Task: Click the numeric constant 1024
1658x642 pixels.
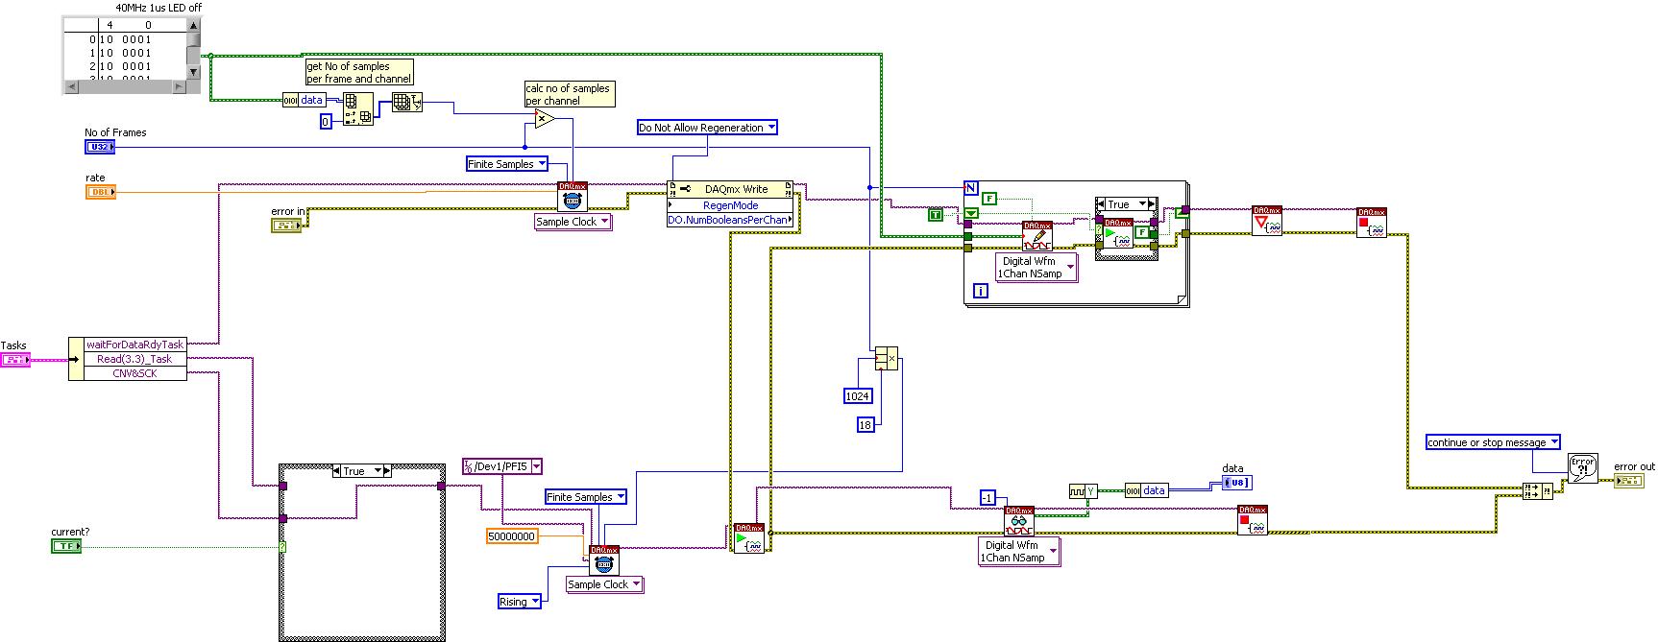Action: [857, 395]
